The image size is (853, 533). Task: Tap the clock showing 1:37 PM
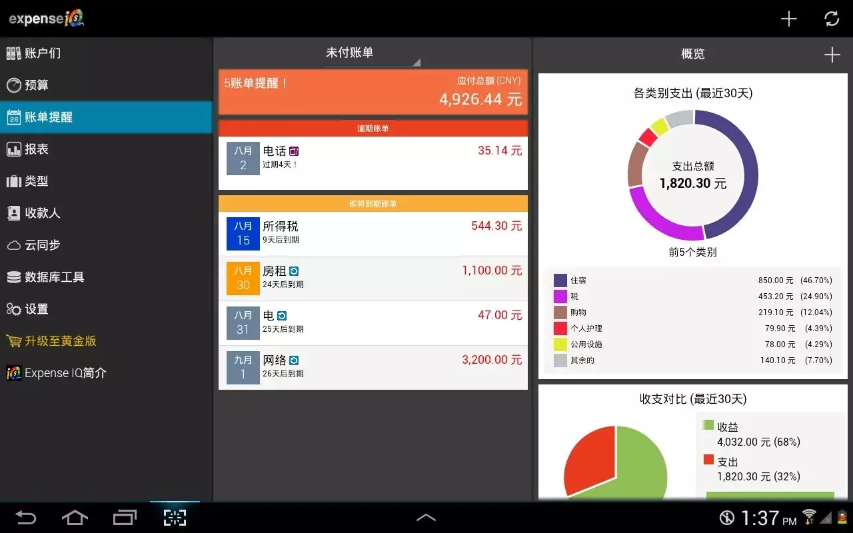point(768,518)
